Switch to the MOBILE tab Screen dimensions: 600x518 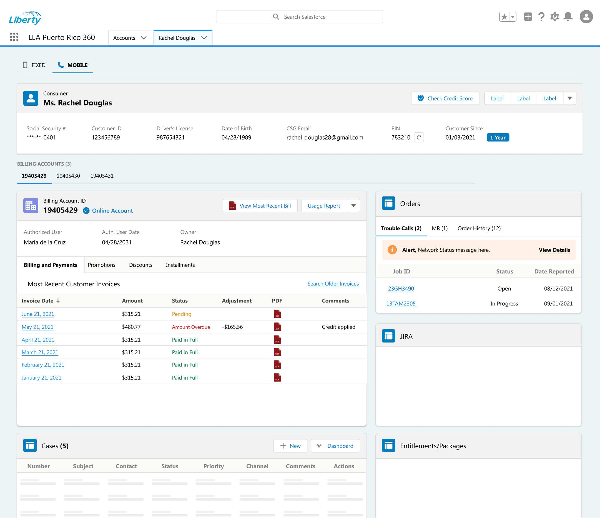pyautogui.click(x=73, y=65)
